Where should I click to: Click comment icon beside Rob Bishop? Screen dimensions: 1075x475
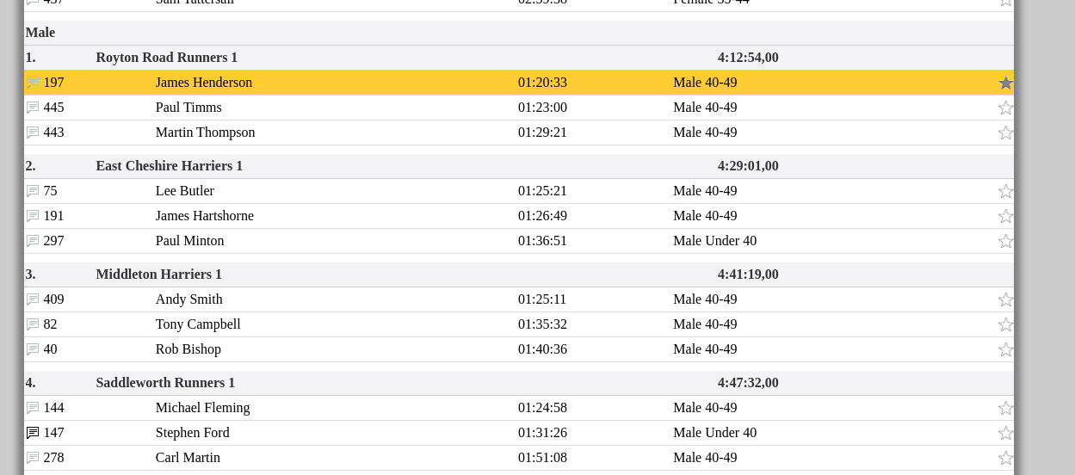click(33, 350)
